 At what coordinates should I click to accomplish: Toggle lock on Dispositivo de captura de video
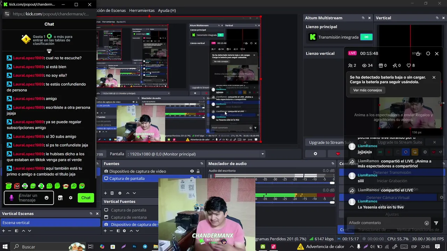coord(198,171)
